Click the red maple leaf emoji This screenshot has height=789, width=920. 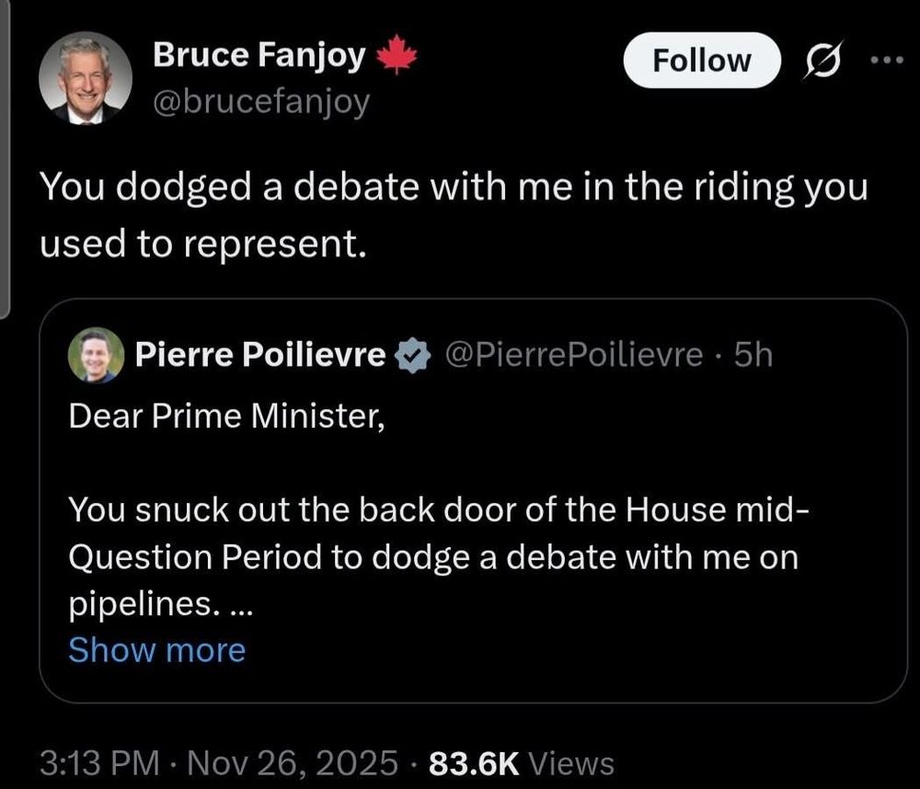tap(397, 57)
